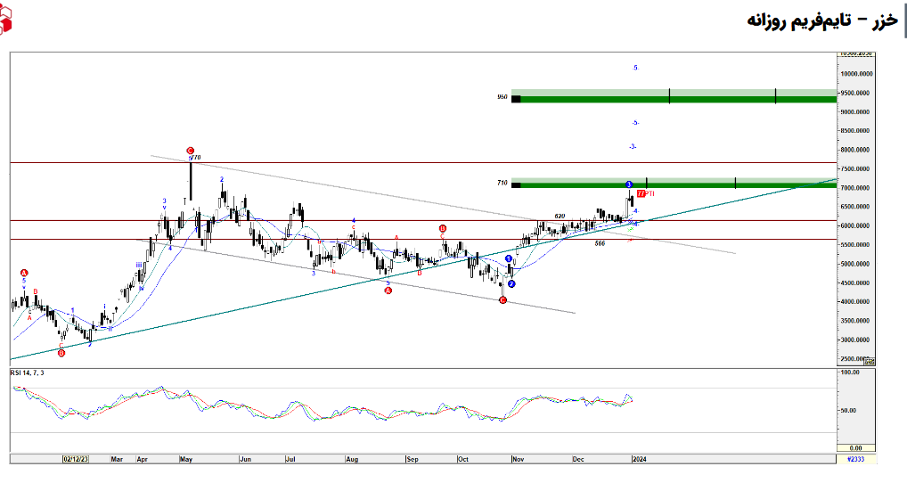This screenshot has width=907, height=483.
Task: Click the 2333 value box at bottom right
Action: [856, 459]
